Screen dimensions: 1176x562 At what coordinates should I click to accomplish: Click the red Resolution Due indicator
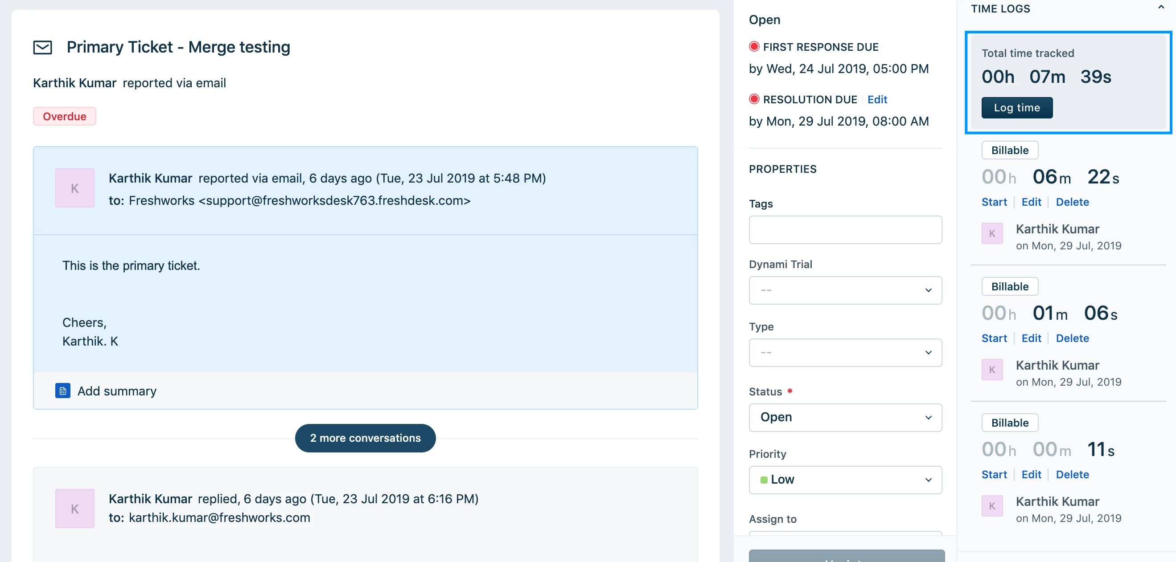(x=754, y=99)
